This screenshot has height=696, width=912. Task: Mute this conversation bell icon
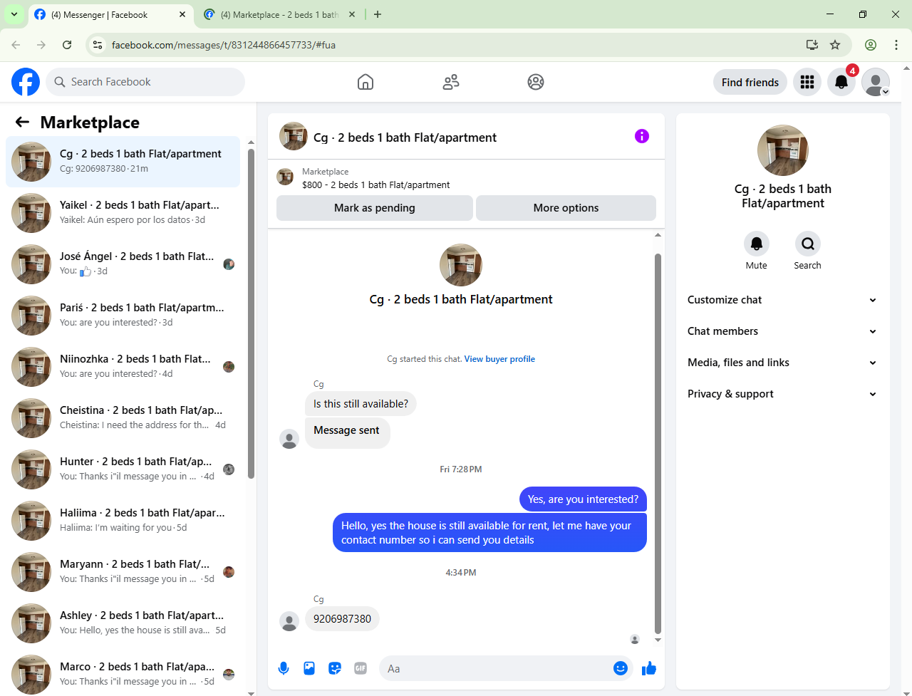[757, 244]
